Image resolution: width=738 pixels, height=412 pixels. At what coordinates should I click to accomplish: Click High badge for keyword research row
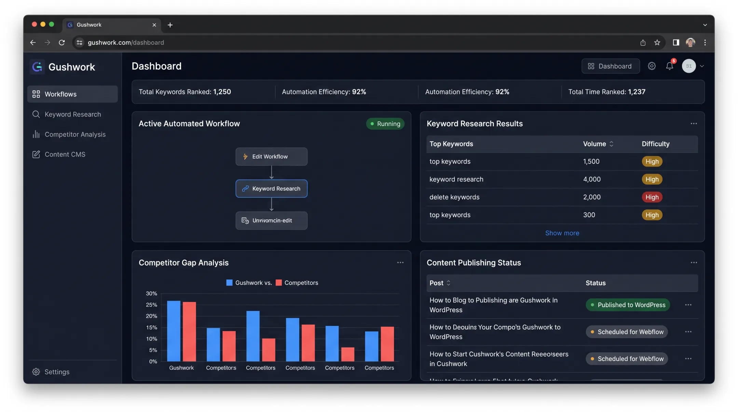652,179
